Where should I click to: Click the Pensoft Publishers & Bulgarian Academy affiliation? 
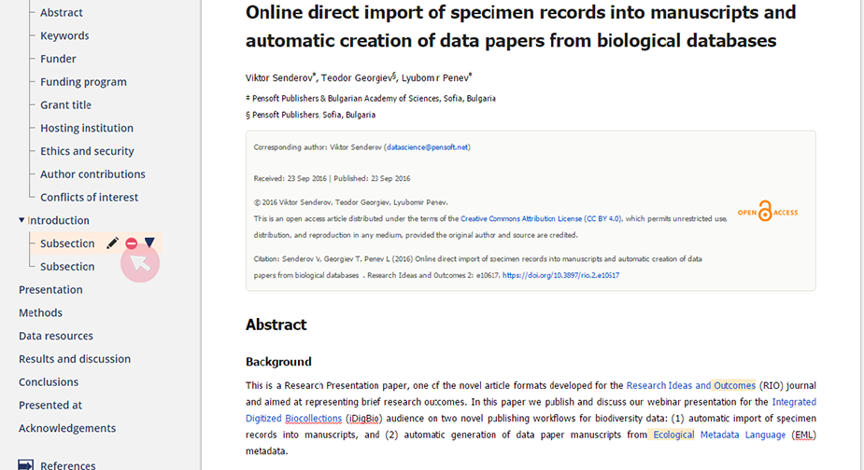[x=371, y=99]
